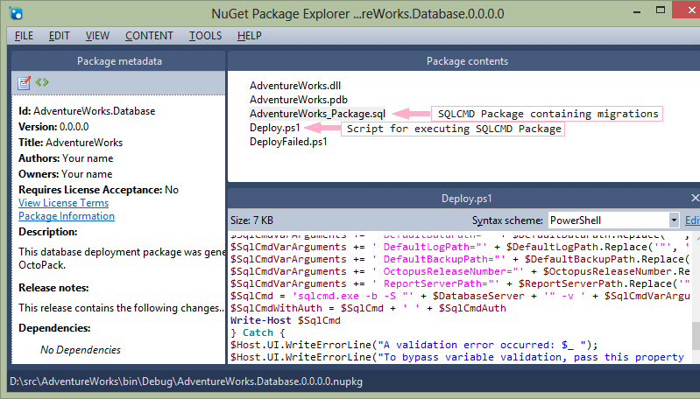Select AdventureWorks_Package.sql file
The image size is (700, 399).
point(317,114)
